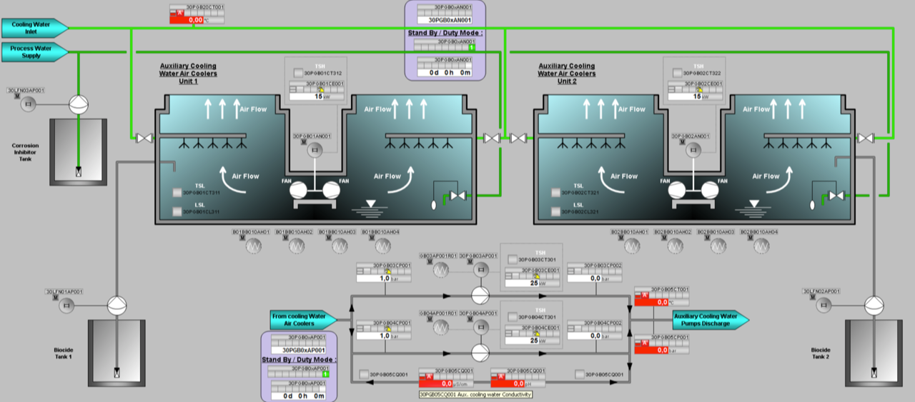Click the 30PGB0xAN001 0d 0h 0m timer
The height and width of the screenshot is (402, 915).
[445, 72]
